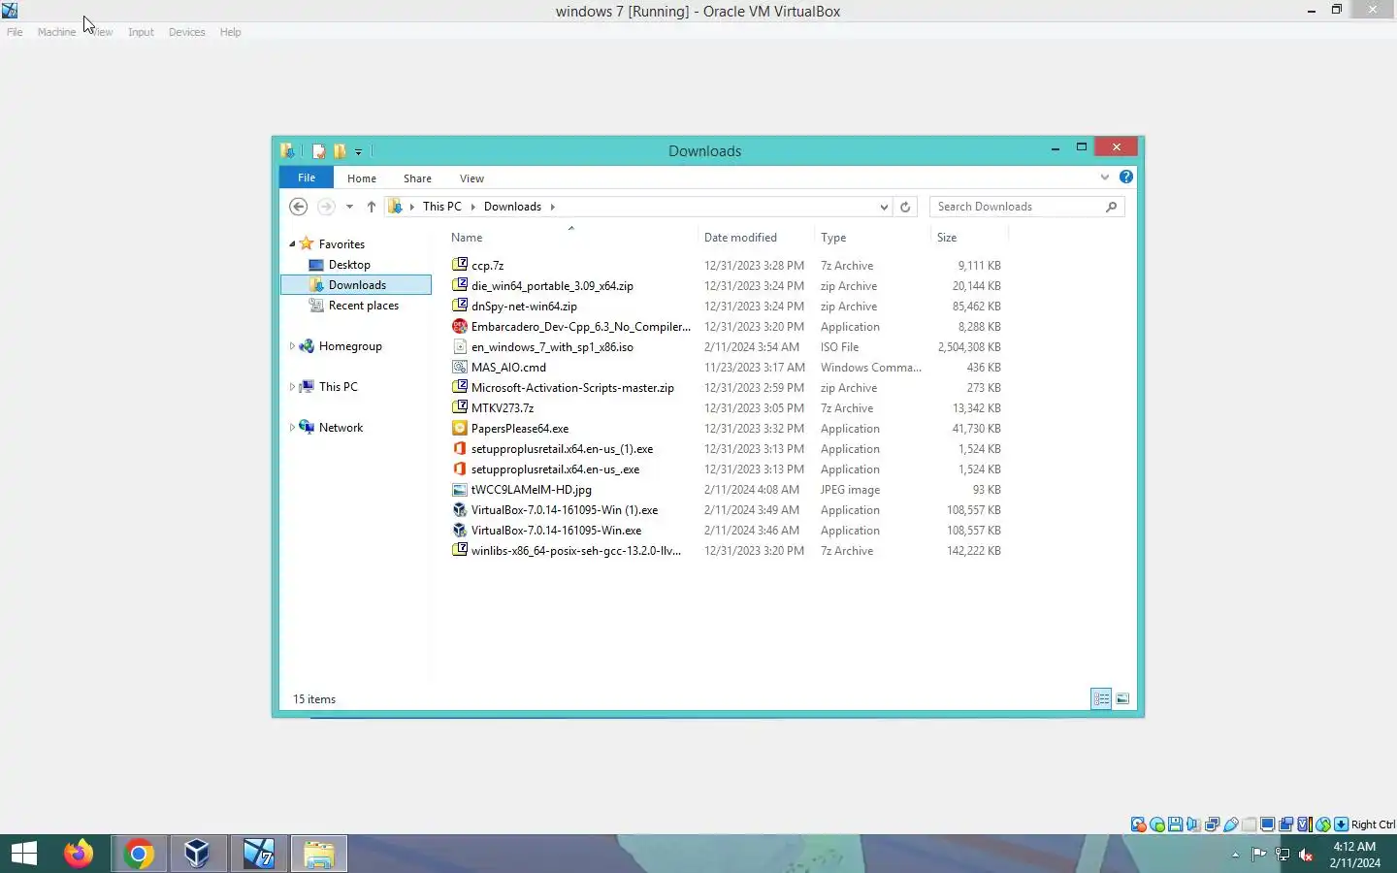Viewport: 1397px width, 873px height.
Task: Select VirtualBox-7.0.14-161095-Win (1).exe icon
Action: coord(460,509)
